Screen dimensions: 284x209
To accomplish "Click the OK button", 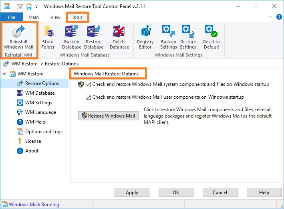I will 176,192.
